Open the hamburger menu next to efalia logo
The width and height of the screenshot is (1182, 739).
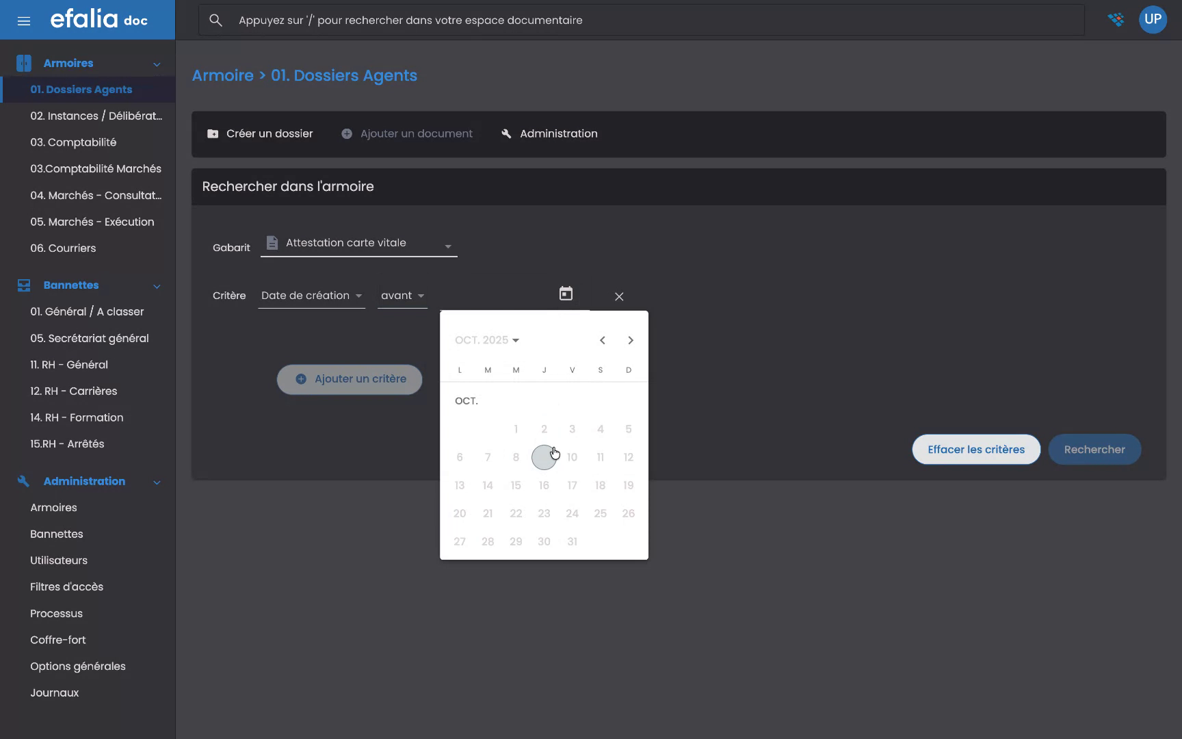tap(24, 20)
